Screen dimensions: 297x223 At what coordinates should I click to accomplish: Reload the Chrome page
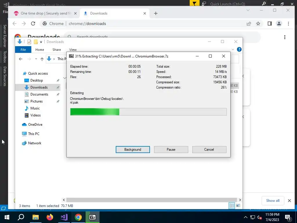point(33,24)
